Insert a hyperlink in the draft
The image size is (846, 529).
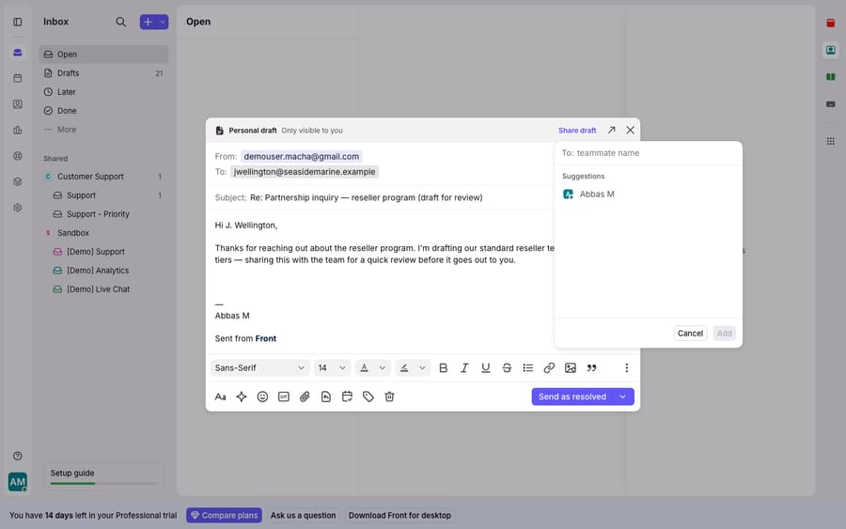coord(549,367)
